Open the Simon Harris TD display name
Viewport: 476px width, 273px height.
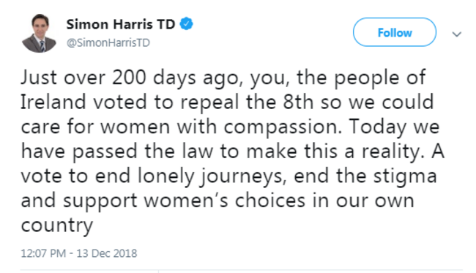pos(121,24)
